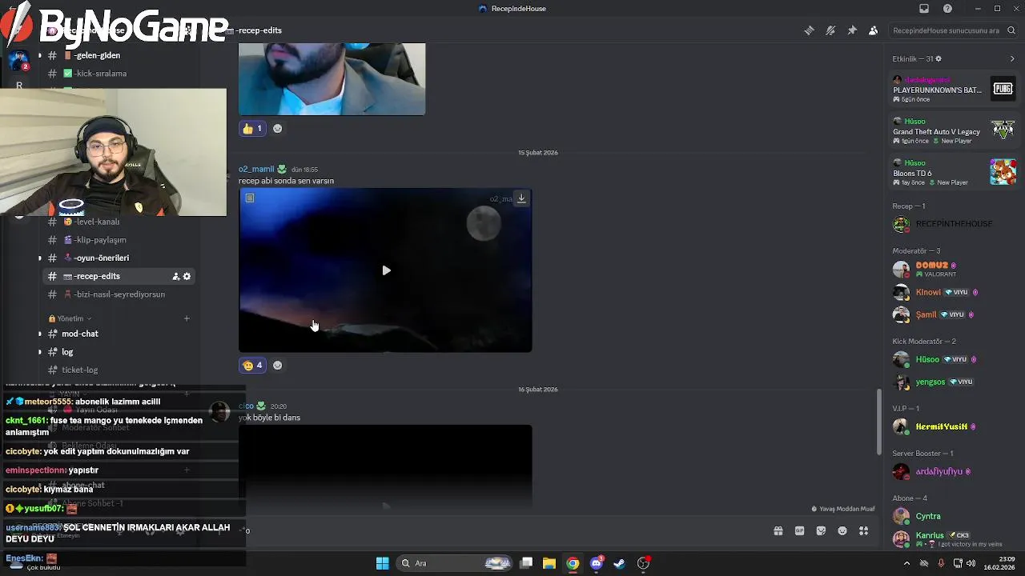Toggle the thumbs-up reaction with count 1

pos(252,128)
